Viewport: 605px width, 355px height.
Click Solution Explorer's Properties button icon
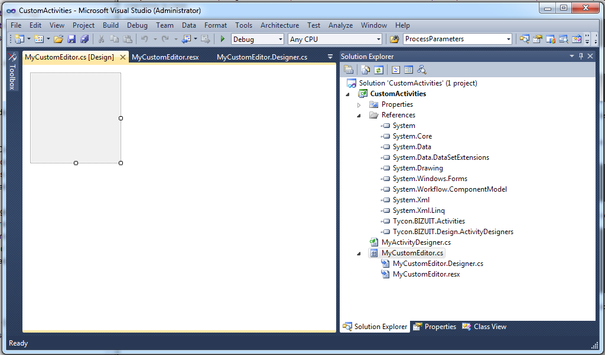[349, 70]
